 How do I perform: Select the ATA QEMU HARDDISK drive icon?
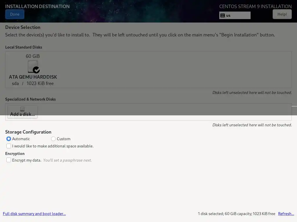[33, 66]
